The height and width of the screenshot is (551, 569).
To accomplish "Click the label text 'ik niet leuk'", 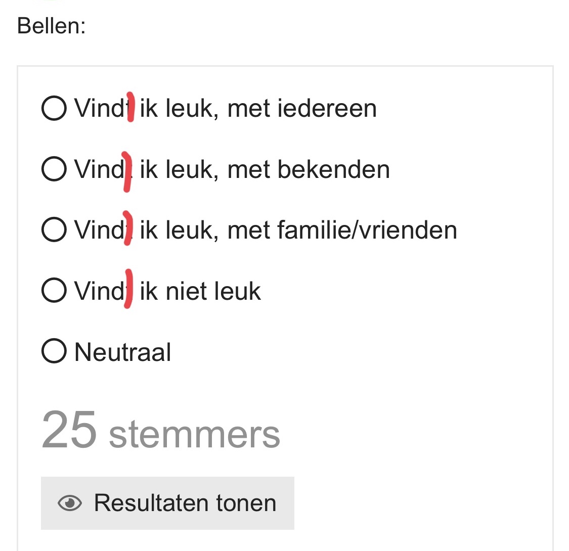I will pos(200,291).
